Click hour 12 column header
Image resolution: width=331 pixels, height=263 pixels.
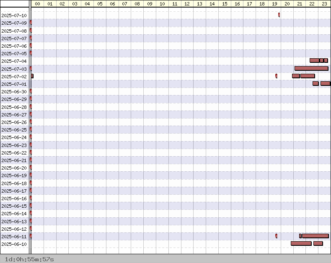187,4
